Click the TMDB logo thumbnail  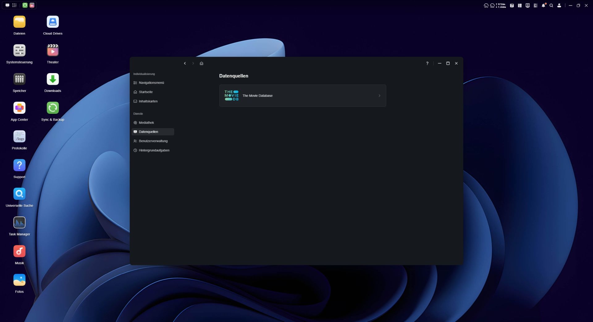pyautogui.click(x=231, y=96)
